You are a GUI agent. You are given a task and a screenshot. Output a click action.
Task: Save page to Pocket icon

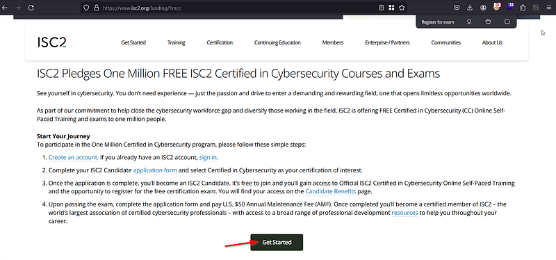pos(457,8)
